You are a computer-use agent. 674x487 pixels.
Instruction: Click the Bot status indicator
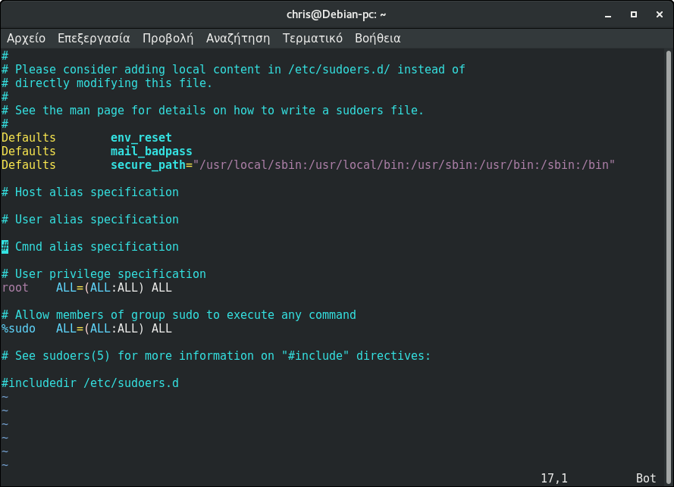coord(646,477)
